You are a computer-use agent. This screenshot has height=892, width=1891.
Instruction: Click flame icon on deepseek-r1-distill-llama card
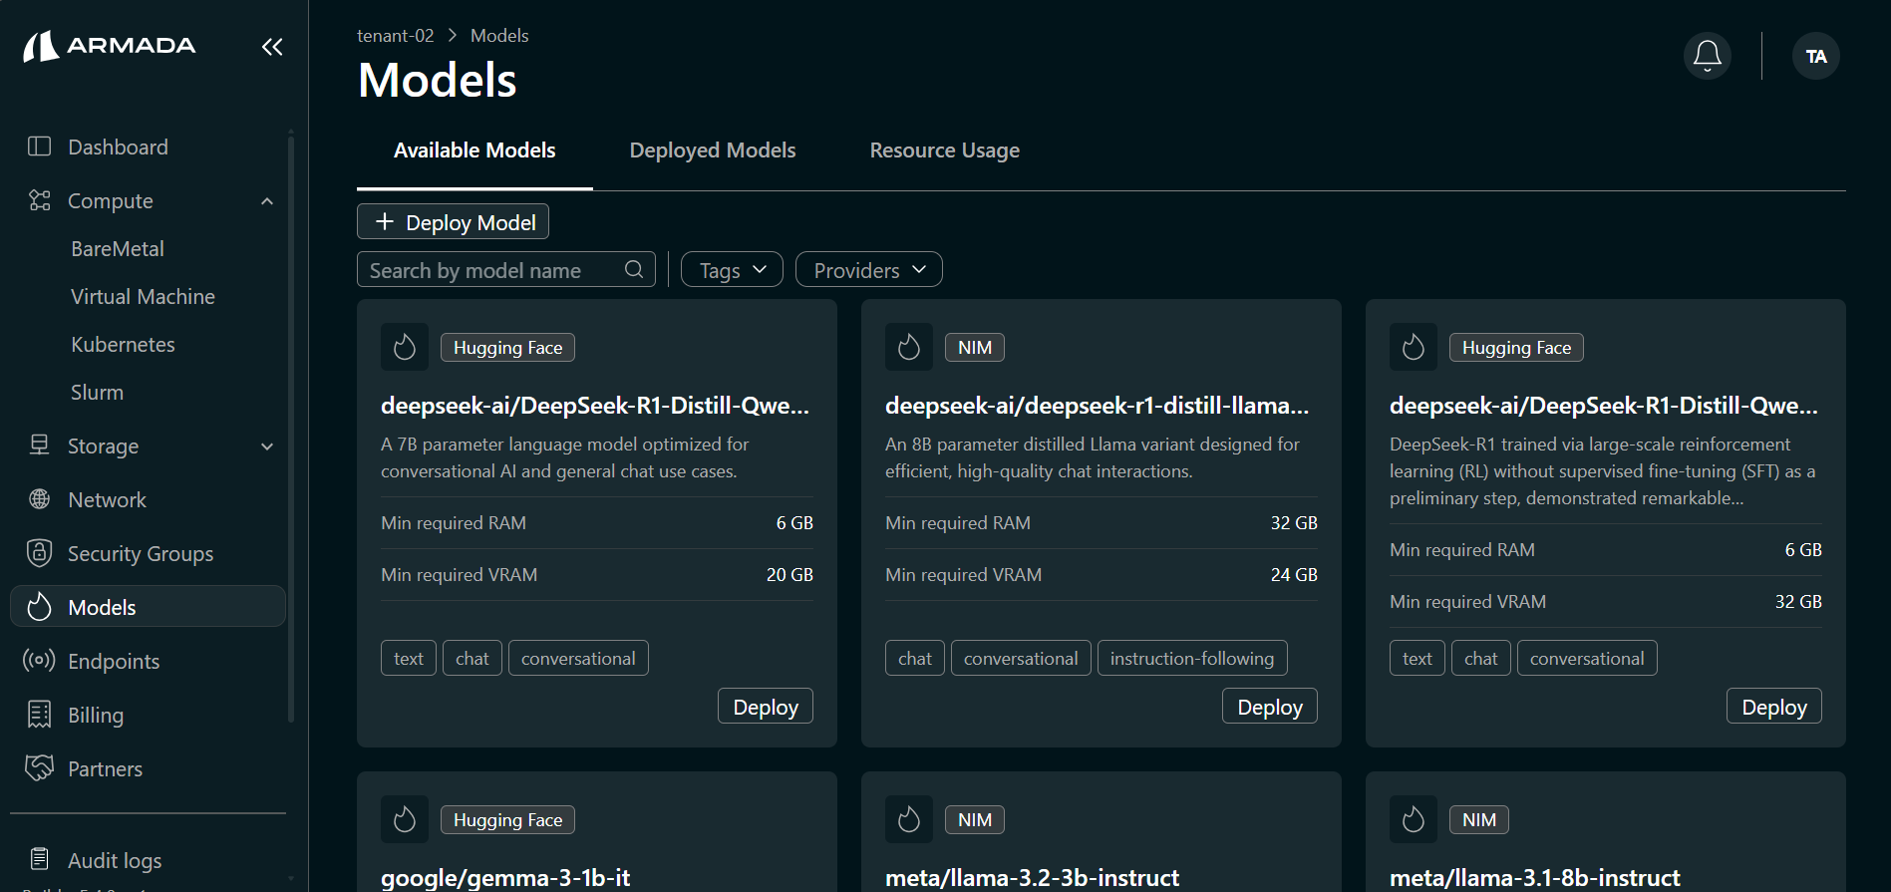[909, 347]
